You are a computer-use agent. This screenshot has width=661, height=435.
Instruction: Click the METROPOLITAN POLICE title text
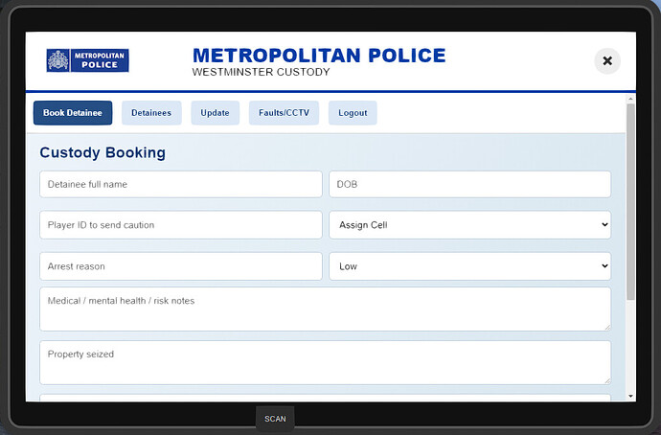[x=319, y=56]
